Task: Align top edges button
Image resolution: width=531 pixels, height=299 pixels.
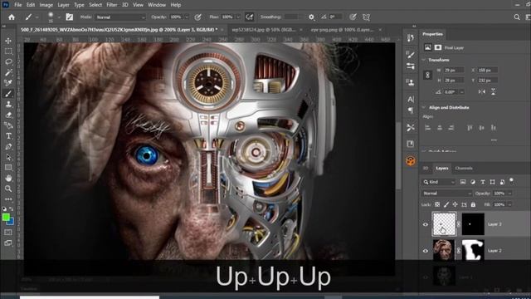Action: coord(470,128)
